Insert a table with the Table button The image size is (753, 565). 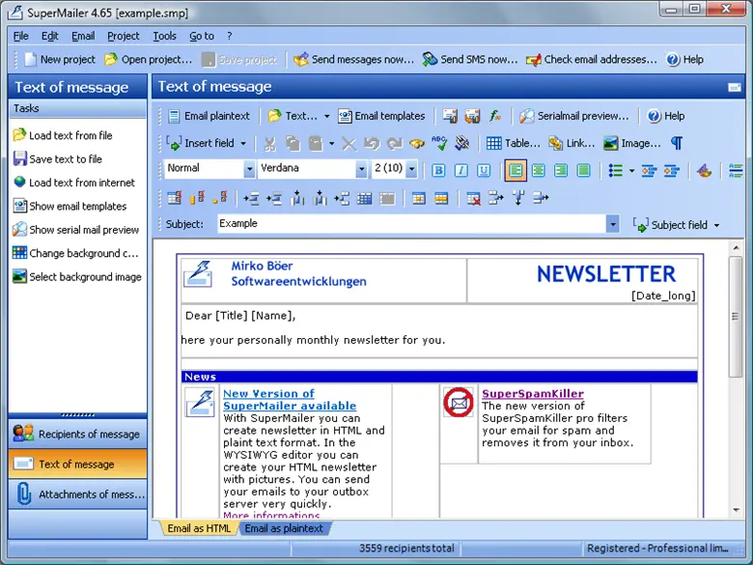coord(513,143)
